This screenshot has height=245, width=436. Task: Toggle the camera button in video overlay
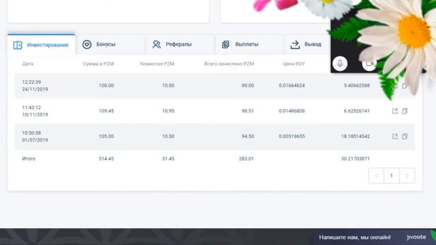pos(369,64)
